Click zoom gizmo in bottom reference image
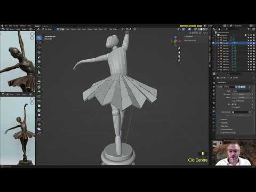The height and width of the screenshot is (192, 256). pyautogui.click(x=32, y=99)
